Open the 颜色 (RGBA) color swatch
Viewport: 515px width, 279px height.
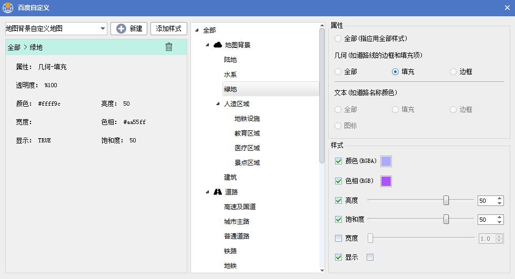click(x=386, y=161)
